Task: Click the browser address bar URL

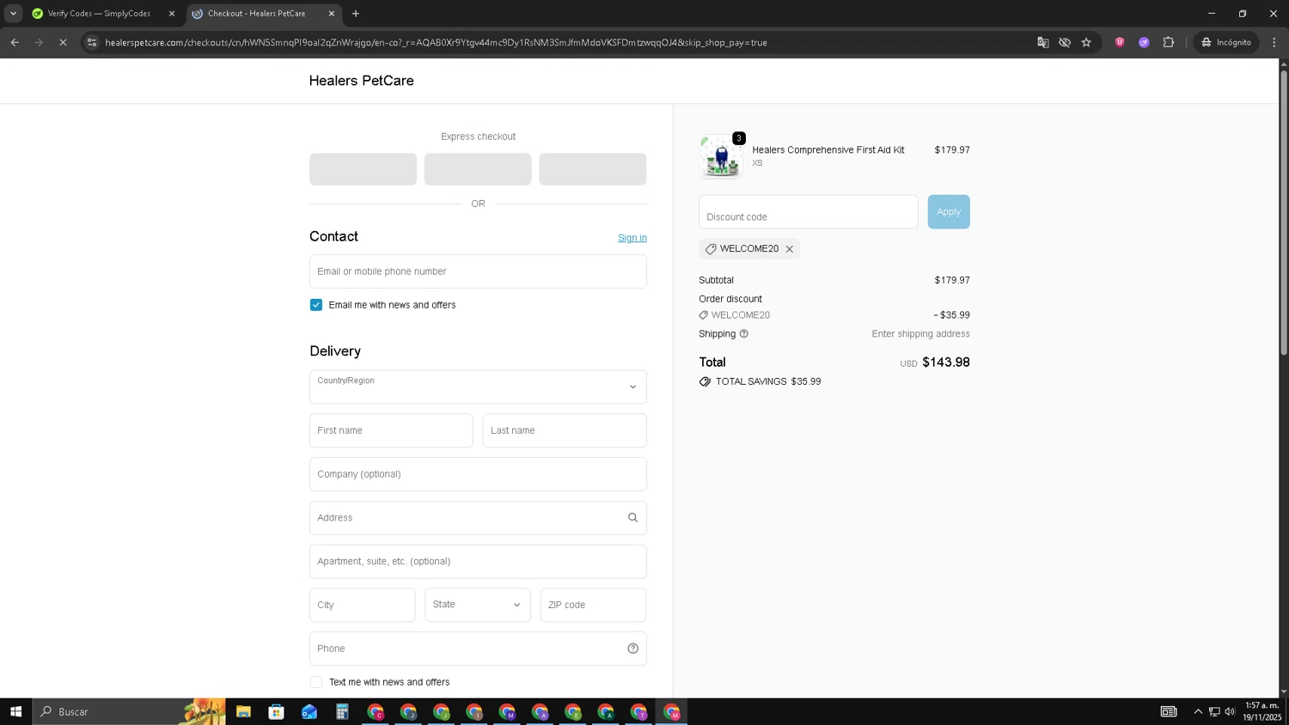Action: (x=436, y=42)
